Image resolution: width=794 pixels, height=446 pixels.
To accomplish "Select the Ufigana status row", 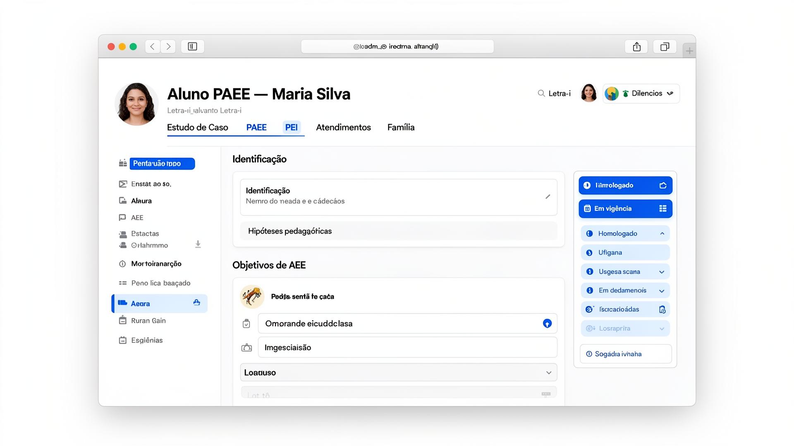I will 625,253.
